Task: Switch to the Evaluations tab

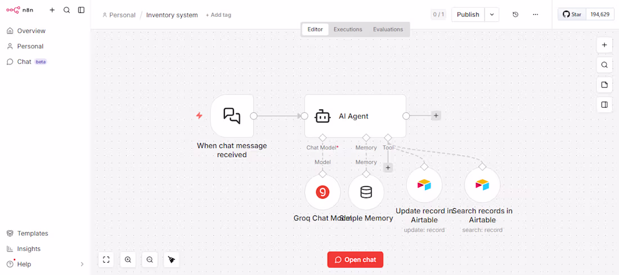Action: [388, 29]
